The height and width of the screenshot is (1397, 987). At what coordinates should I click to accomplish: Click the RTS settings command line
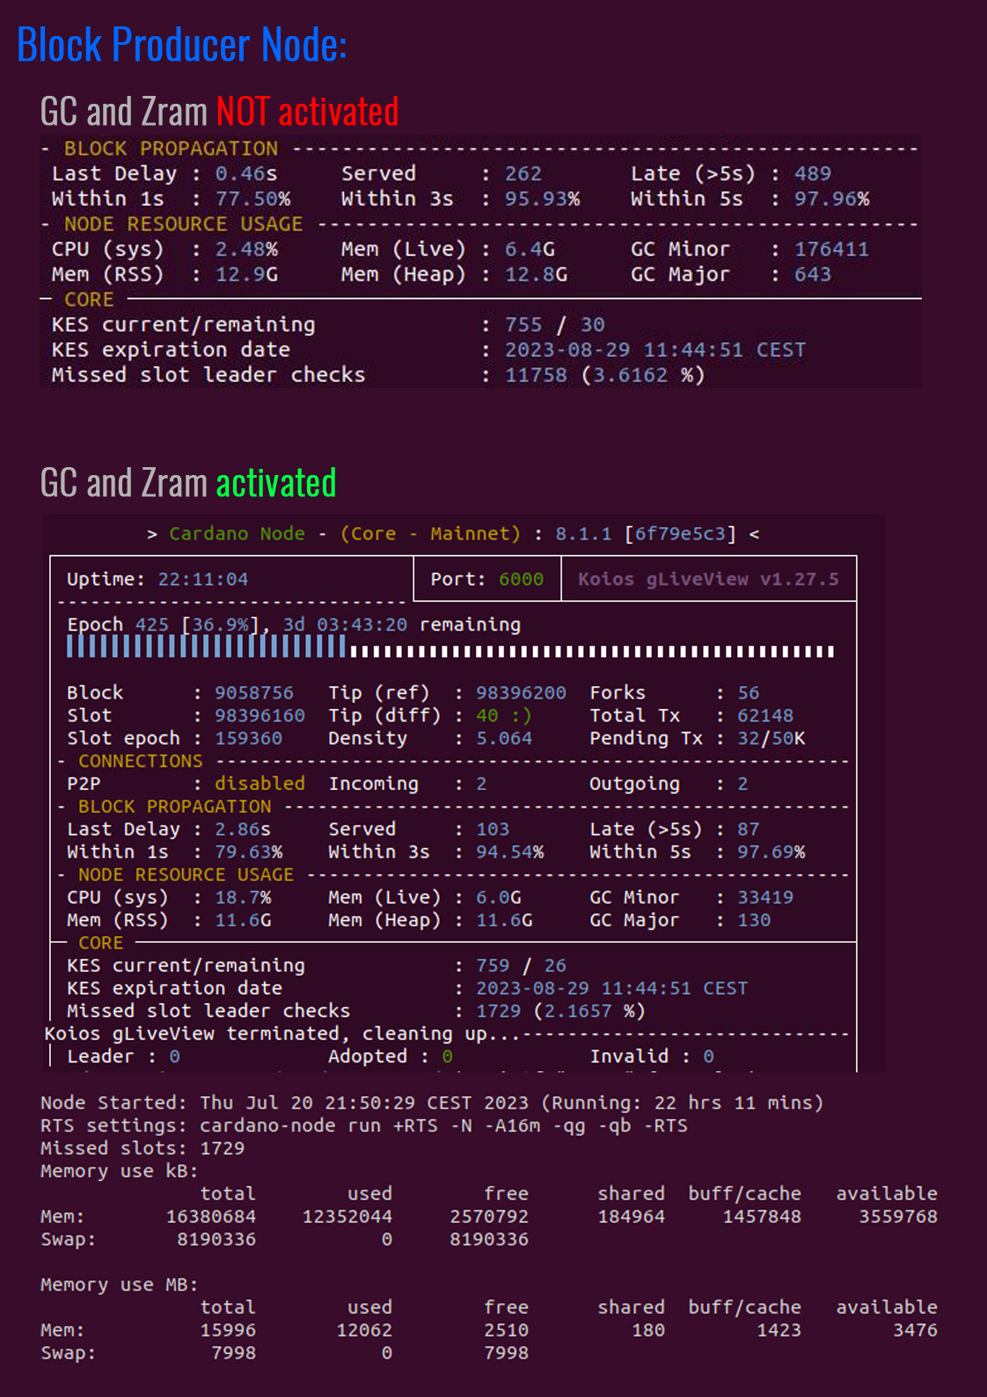[364, 1126]
